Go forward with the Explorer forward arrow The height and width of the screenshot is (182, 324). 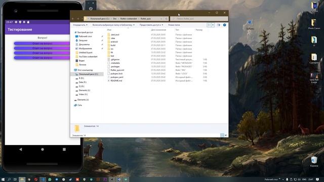[x=78, y=19]
